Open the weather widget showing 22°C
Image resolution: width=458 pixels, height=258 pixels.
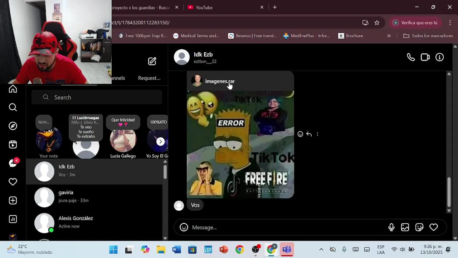29,249
